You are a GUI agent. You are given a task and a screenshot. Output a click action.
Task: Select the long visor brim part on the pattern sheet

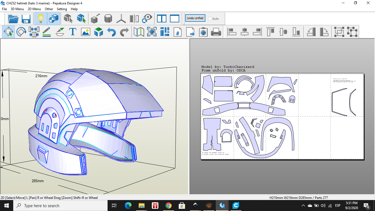click(244, 109)
